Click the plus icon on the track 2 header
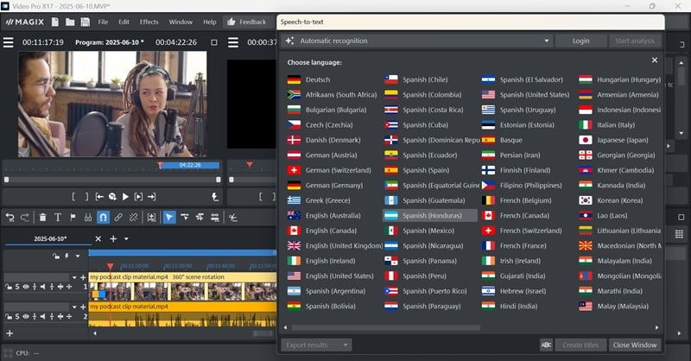This screenshot has width=691, height=361. pos(83,307)
